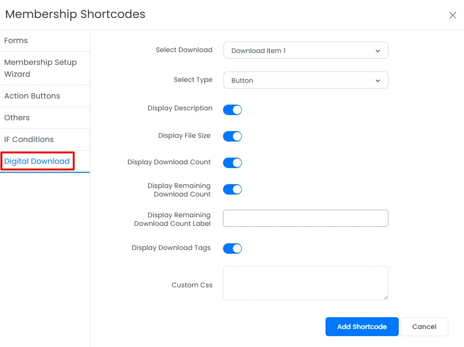
Task: Disable the Display Description toggle
Action: tap(232, 109)
